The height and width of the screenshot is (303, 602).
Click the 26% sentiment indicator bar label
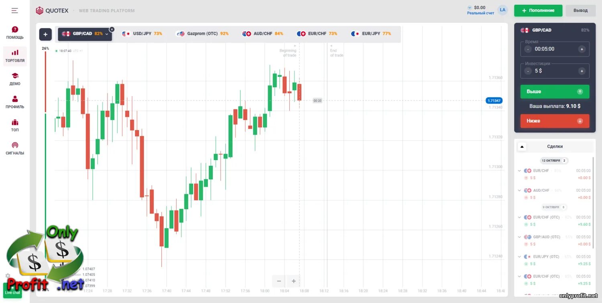(x=45, y=48)
